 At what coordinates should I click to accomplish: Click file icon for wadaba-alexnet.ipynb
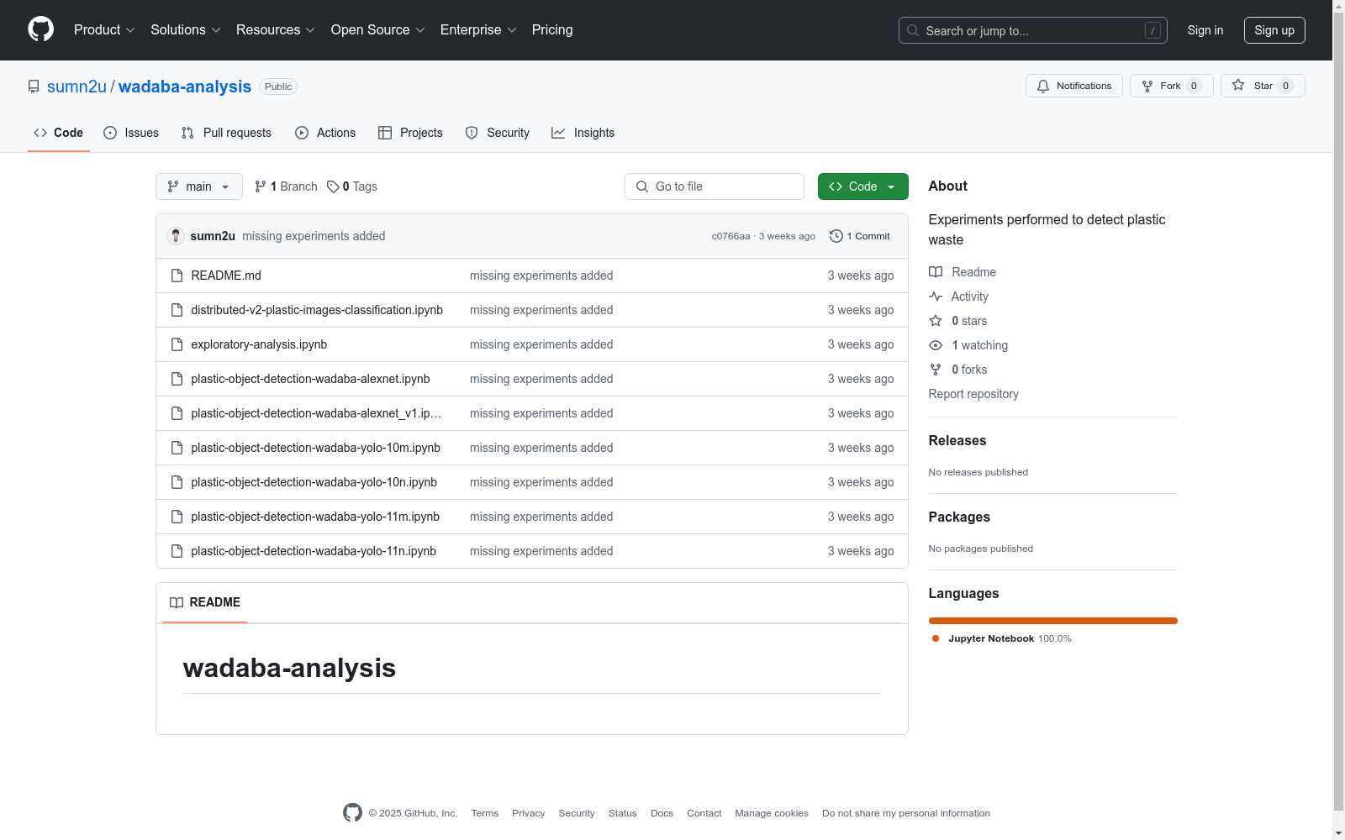pyautogui.click(x=177, y=379)
